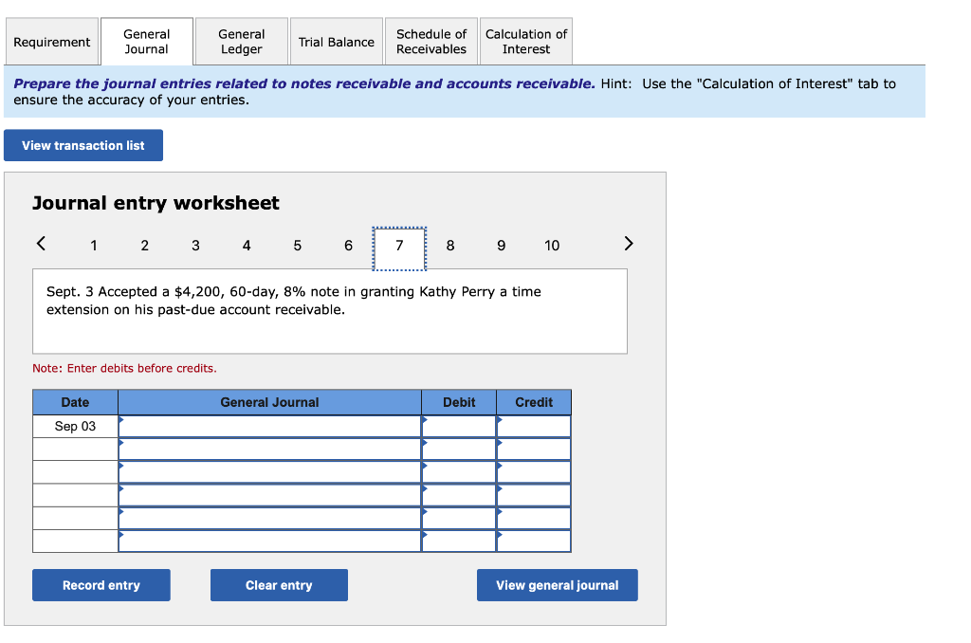Viewport: 971px width, 643px height.
Task: Click Credit field in Sep 03 row
Action: coord(534,426)
